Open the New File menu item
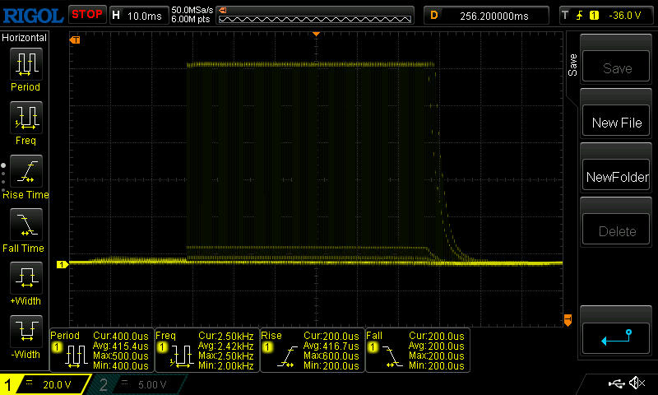Screen dimensions: 658x395 617,123
